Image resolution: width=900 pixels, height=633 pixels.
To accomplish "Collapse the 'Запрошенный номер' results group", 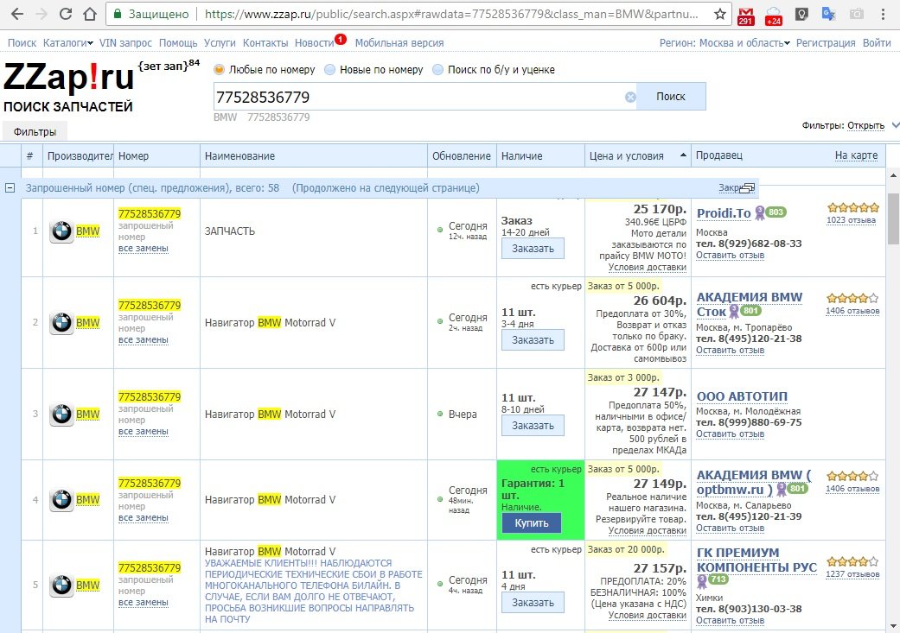I will click(10, 188).
